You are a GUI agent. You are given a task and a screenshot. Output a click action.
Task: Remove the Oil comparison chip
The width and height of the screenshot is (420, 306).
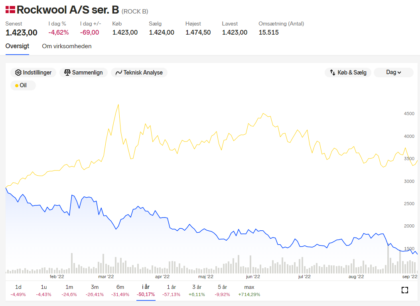(x=23, y=85)
